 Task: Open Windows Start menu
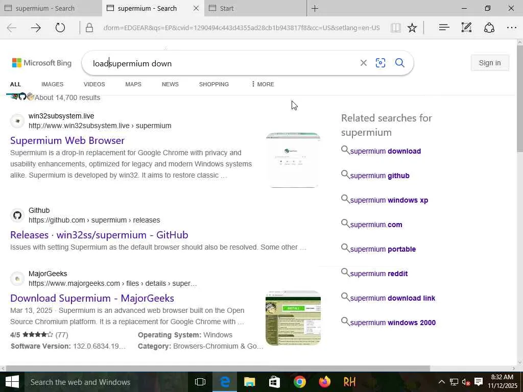click(12, 382)
